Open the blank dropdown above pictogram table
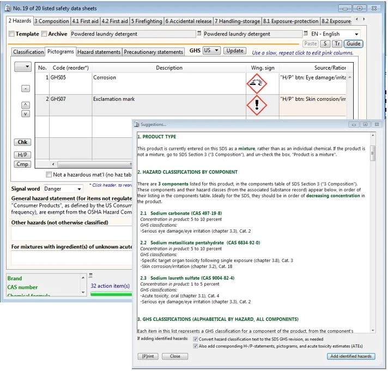 click(x=23, y=66)
